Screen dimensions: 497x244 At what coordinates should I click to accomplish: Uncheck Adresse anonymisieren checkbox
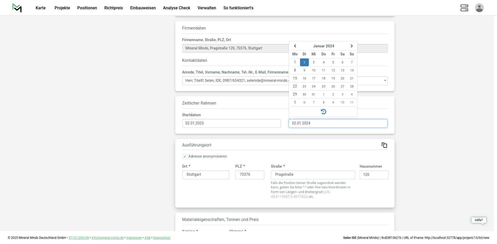[185, 157]
